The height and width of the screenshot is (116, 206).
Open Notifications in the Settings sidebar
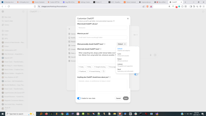pos(72,38)
